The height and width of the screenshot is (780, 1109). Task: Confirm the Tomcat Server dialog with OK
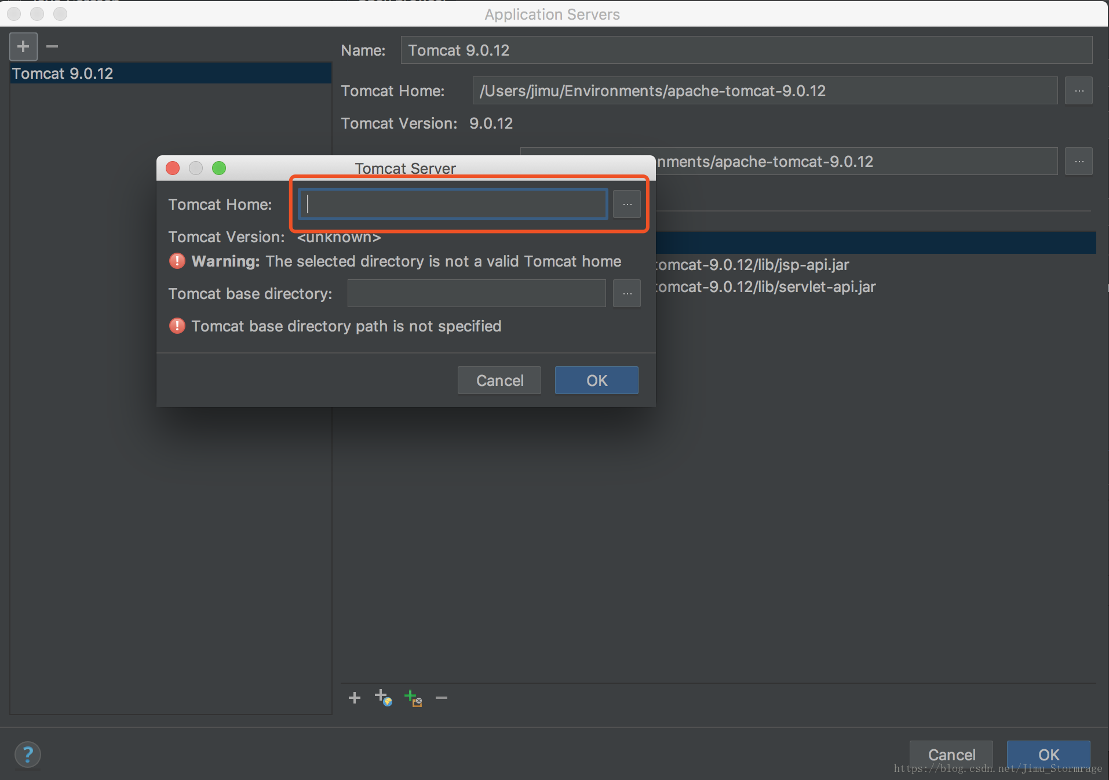pyautogui.click(x=597, y=380)
